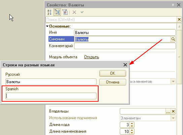This screenshot has width=183, height=135.
Task: Click the Длина наименования label
Action: [68, 131]
